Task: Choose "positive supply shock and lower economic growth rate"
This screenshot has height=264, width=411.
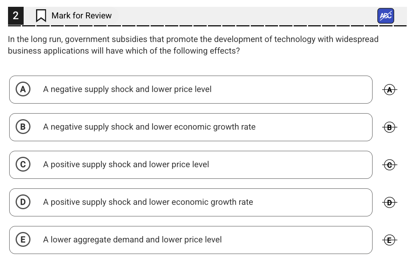Action: click(x=148, y=202)
